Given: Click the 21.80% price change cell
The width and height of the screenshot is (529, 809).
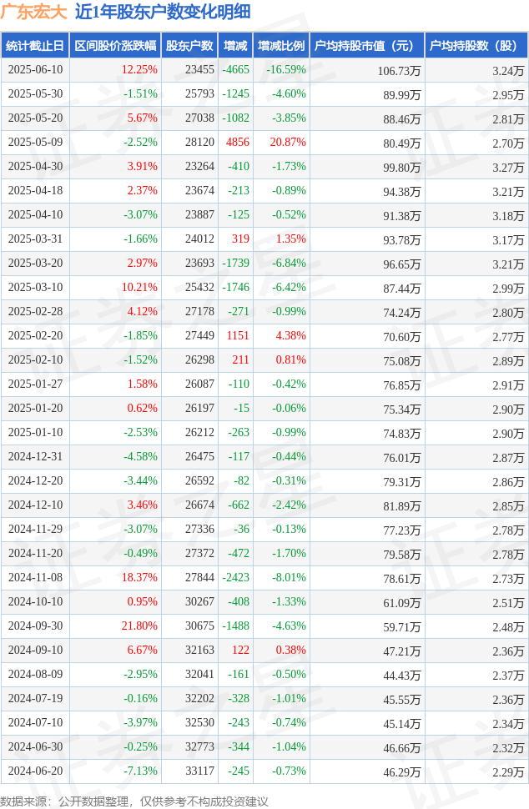Looking at the screenshot, I should coord(139,626).
